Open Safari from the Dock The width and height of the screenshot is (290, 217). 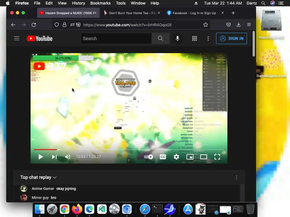(x=145, y=209)
